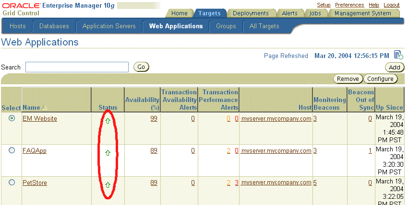409x205 pixels.
Task: Click the Logout link
Action: [x=392, y=5]
